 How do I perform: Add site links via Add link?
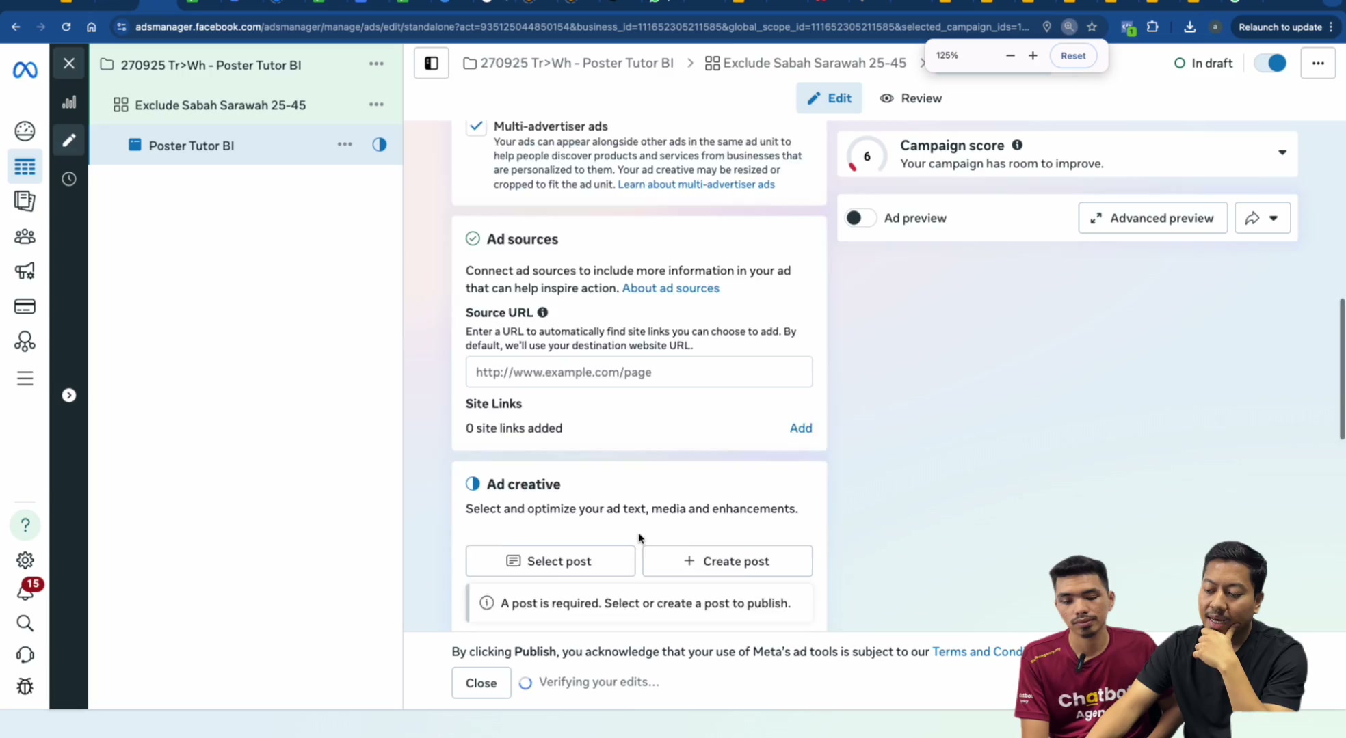tap(801, 428)
